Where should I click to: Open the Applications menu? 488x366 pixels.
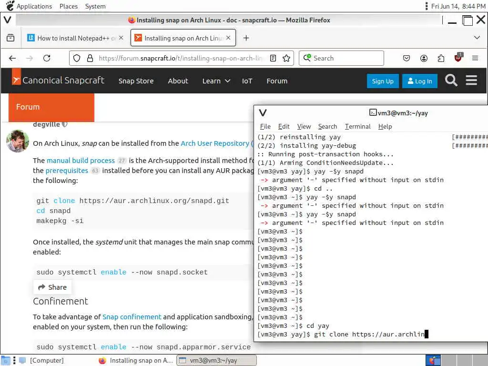pos(34,6)
